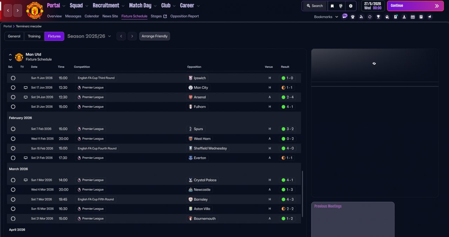Open the Crystal Palace opposition link
Viewport: 449px width, 237px height.
tap(202, 180)
